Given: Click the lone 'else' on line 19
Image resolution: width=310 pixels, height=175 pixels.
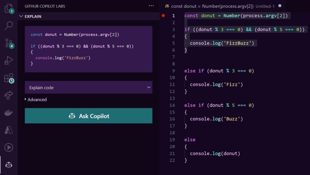Looking at the screenshot, I should coord(190,140).
